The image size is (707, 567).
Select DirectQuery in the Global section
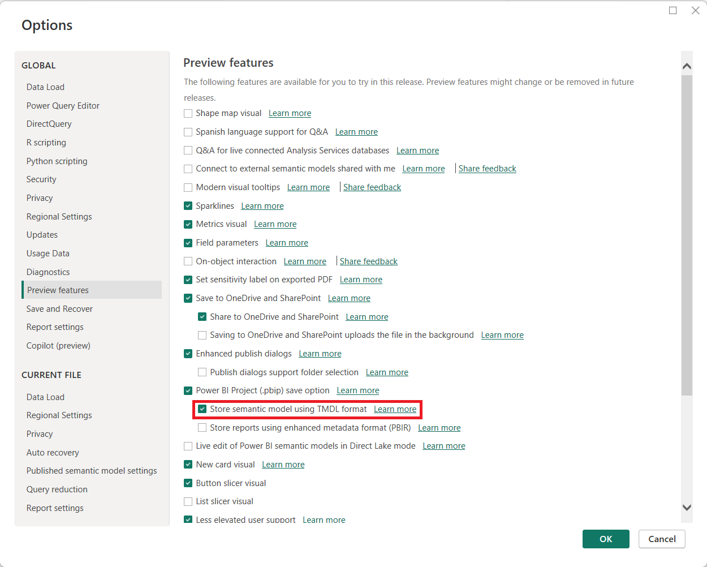coord(49,124)
